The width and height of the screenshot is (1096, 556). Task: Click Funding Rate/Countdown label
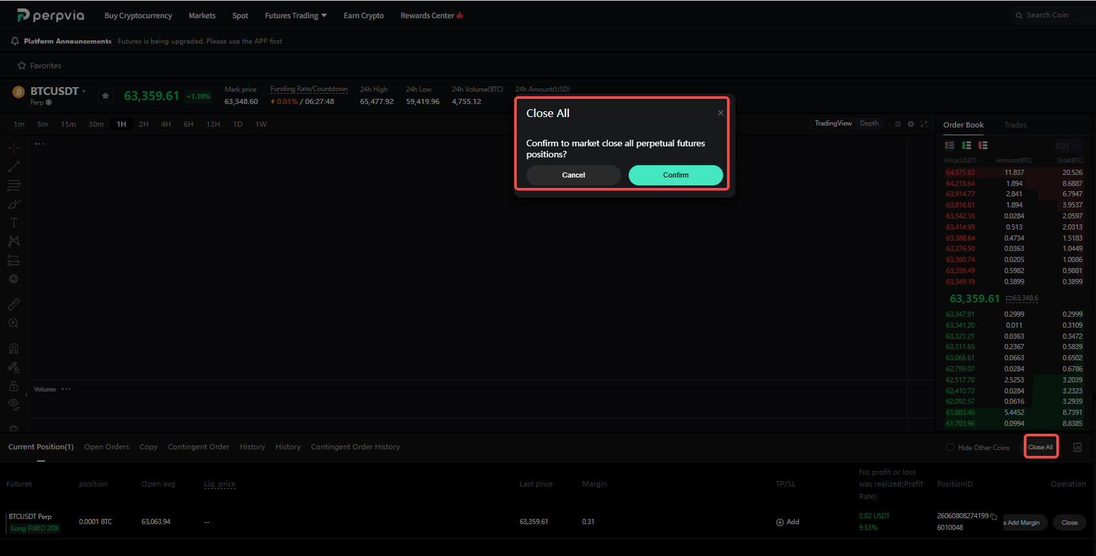click(308, 89)
